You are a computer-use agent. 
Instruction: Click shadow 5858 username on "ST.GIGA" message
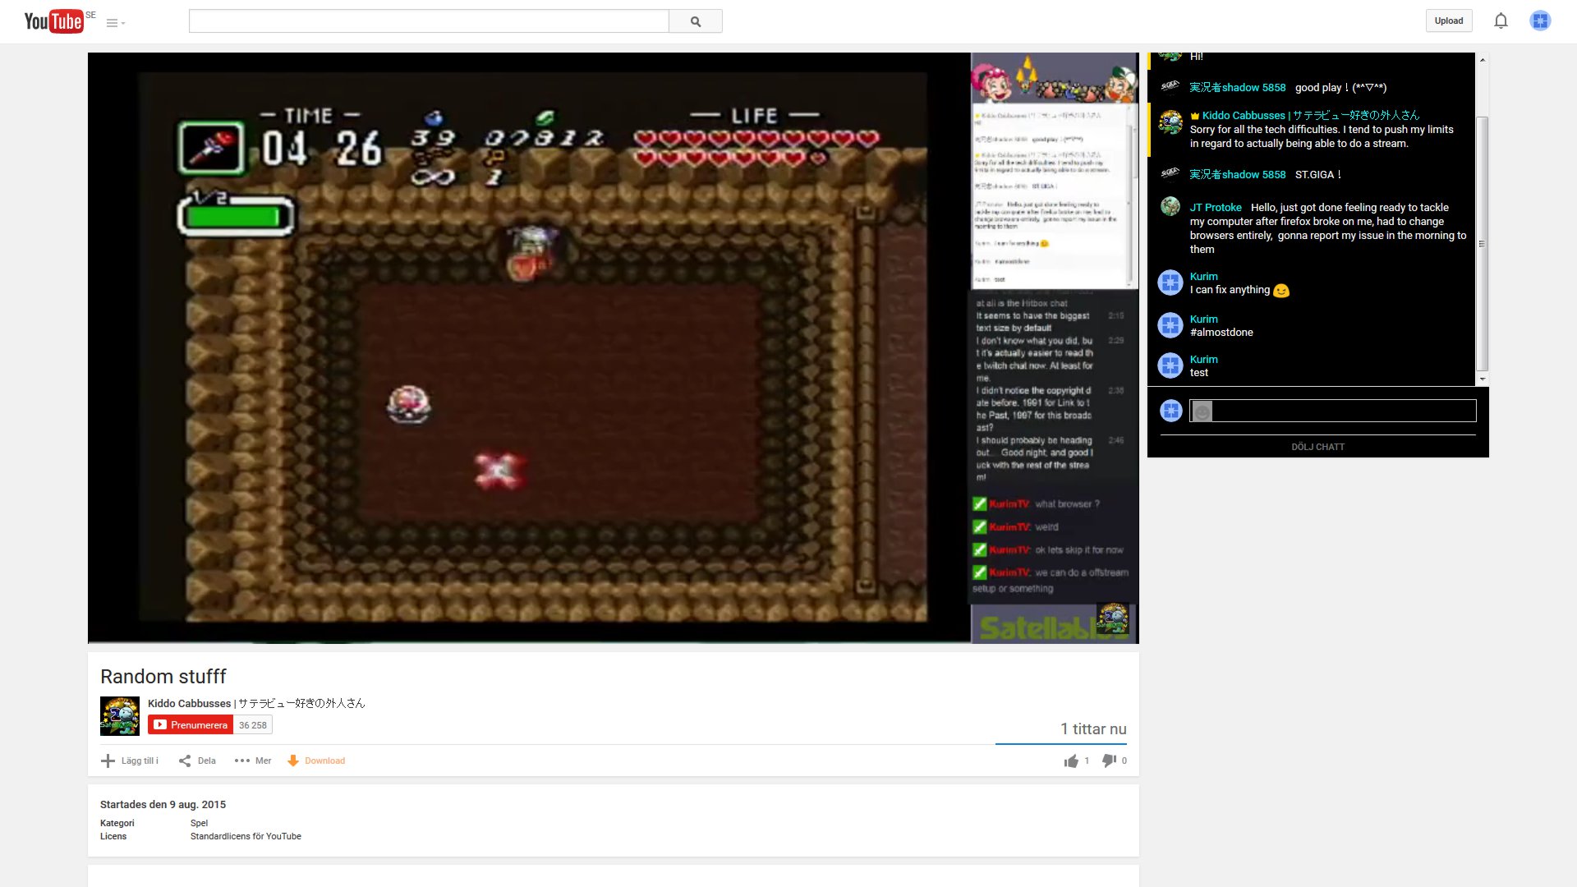pyautogui.click(x=1238, y=175)
